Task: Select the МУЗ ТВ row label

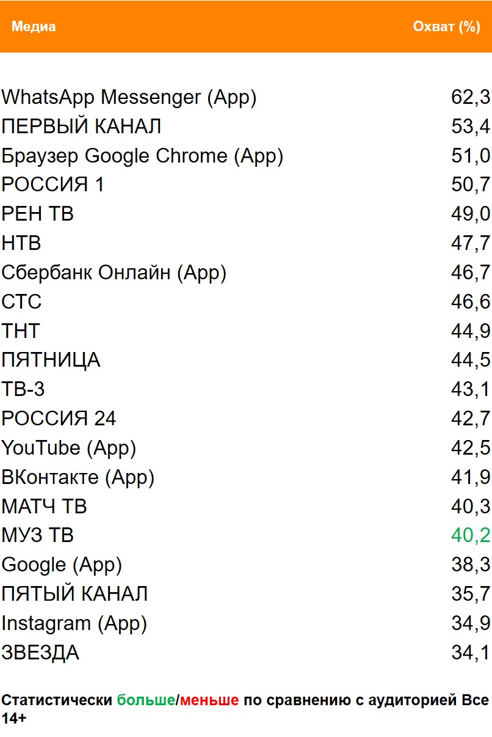Action: click(x=37, y=536)
